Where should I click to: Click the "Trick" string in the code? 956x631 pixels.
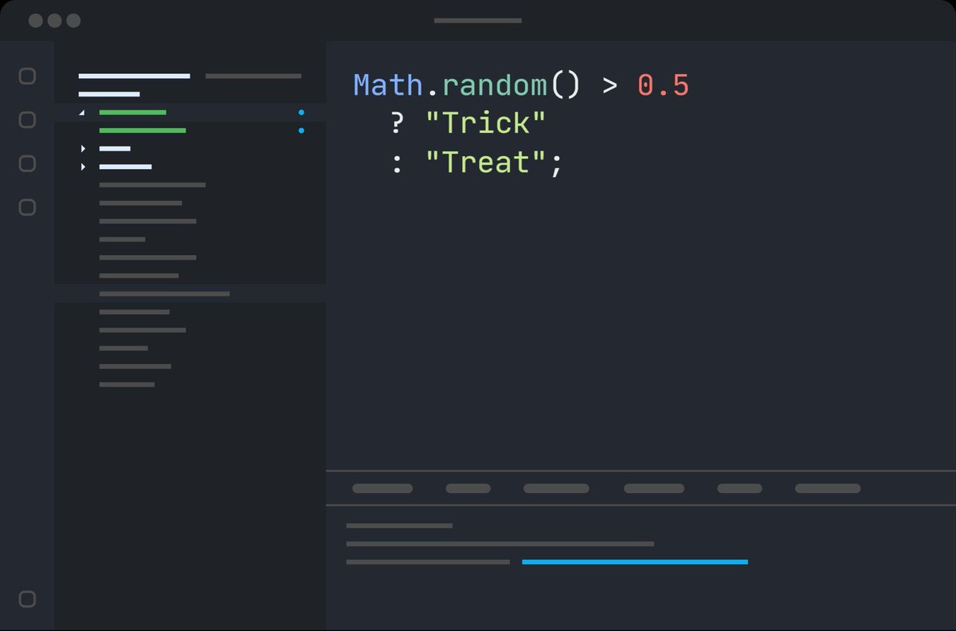pos(486,123)
